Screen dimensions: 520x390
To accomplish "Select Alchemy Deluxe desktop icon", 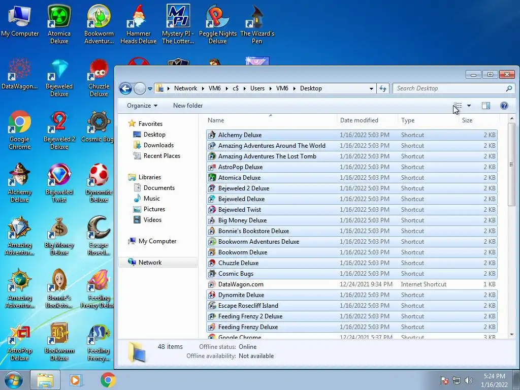I will (20, 183).
